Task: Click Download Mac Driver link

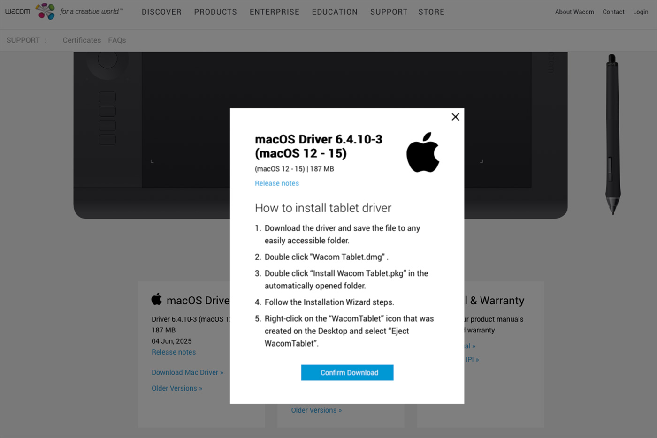Action: (187, 372)
